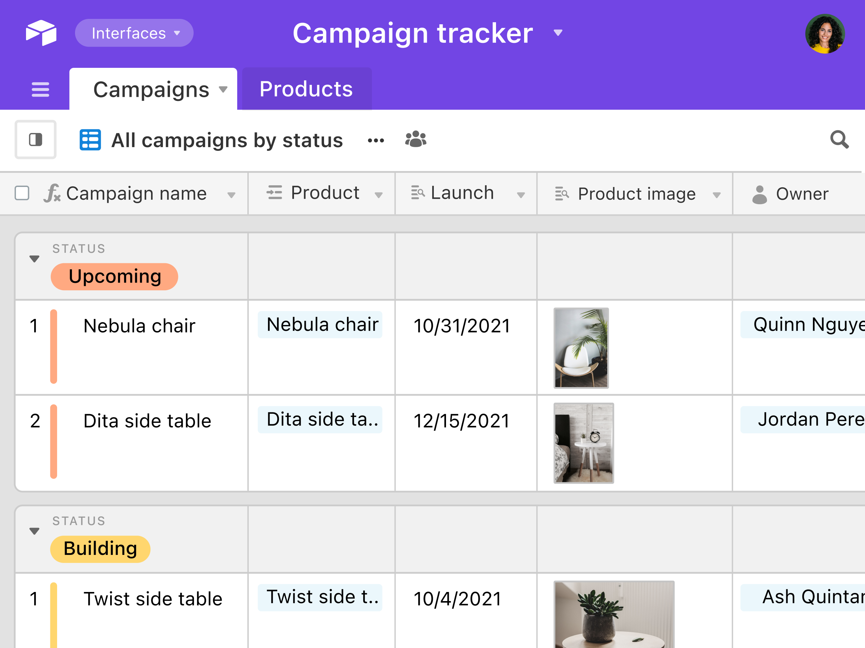Screen dimensions: 865x648
Task: Toggle the views sidebar panel icon
Action: [x=35, y=139]
